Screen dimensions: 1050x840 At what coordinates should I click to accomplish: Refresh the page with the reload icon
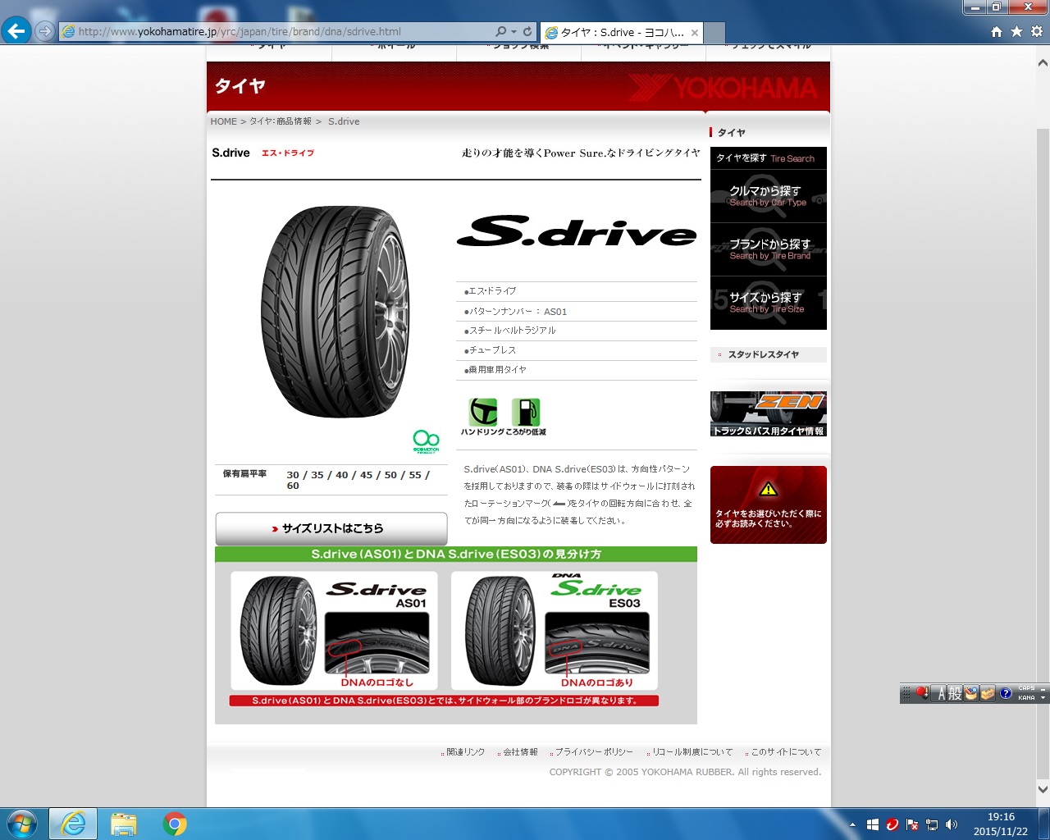527,31
